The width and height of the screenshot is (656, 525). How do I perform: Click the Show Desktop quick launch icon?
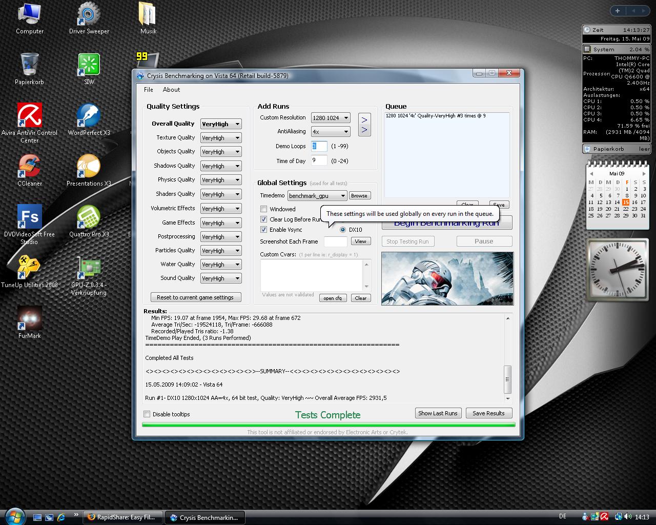coord(37,517)
